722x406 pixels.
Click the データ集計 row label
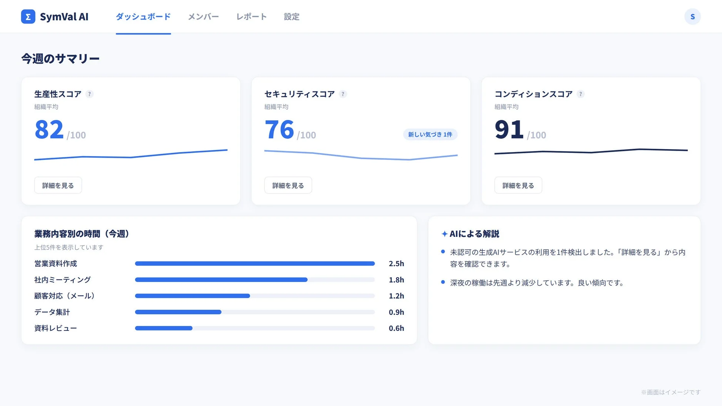(52, 312)
